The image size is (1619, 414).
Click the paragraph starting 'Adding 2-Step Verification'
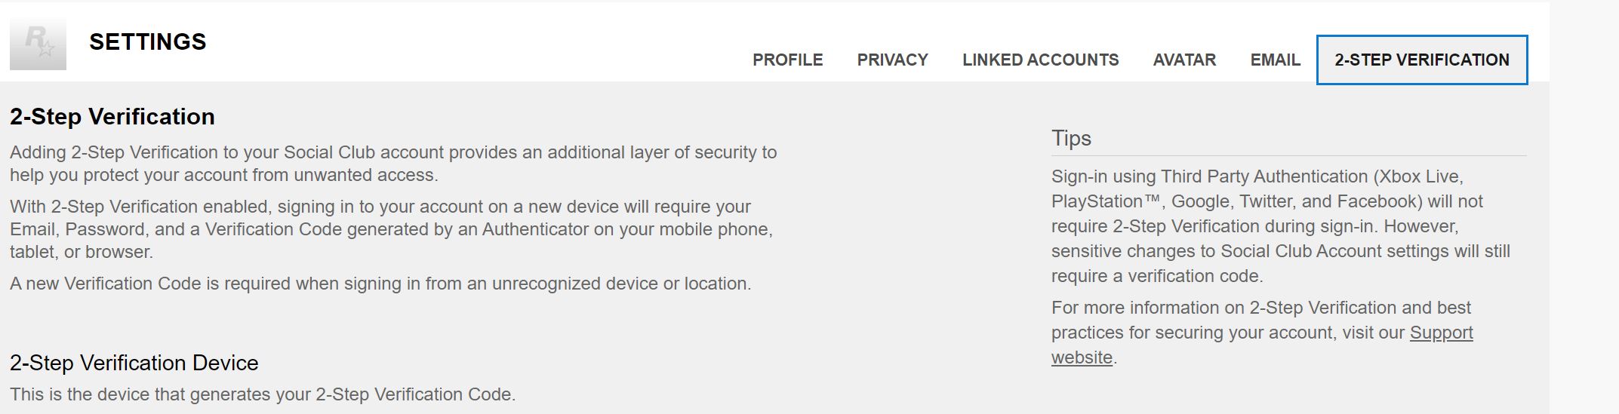coord(392,164)
